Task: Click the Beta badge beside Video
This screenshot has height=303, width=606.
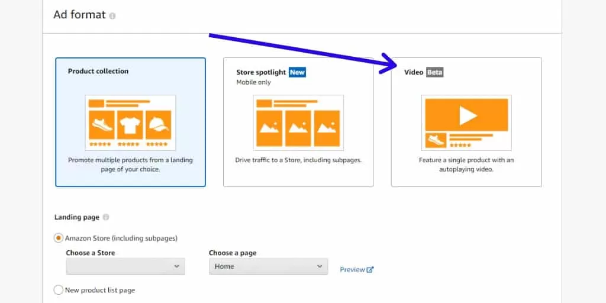Action: (x=435, y=72)
